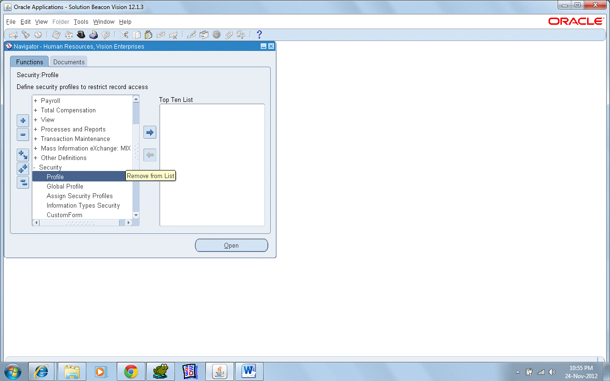Click the horizontal scrollbar below the tree
The width and height of the screenshot is (610, 381).
coord(81,222)
